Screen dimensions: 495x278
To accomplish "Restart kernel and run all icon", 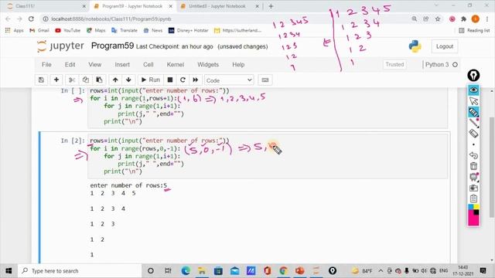I will coord(196,80).
